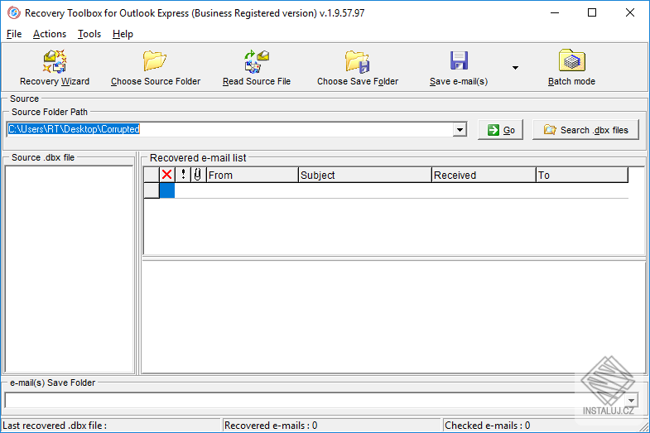This screenshot has width=650, height=433.
Task: Click Choose Source Folder toolbar icon
Action: pos(155,60)
